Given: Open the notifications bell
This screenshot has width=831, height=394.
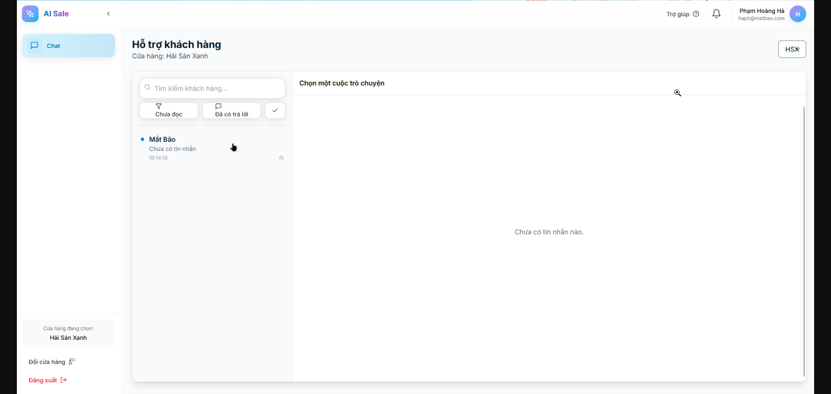Looking at the screenshot, I should [x=716, y=14].
